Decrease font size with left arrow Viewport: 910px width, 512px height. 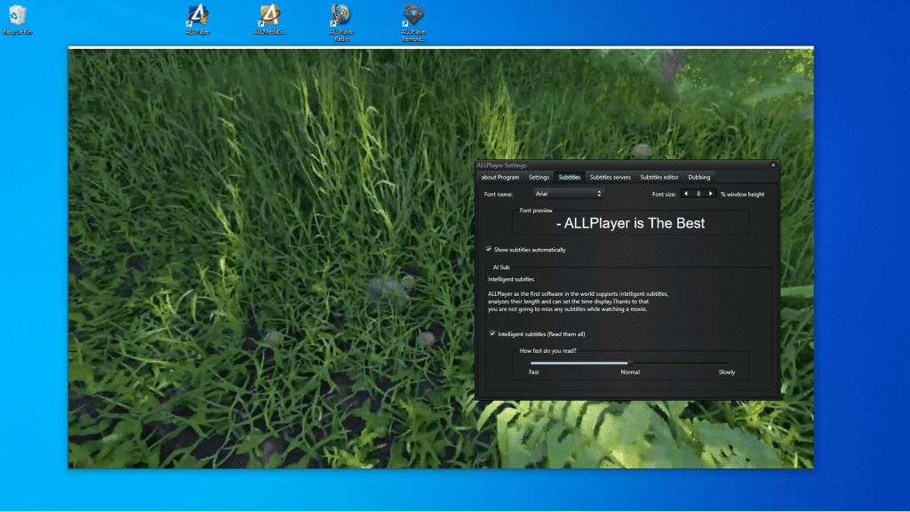686,194
